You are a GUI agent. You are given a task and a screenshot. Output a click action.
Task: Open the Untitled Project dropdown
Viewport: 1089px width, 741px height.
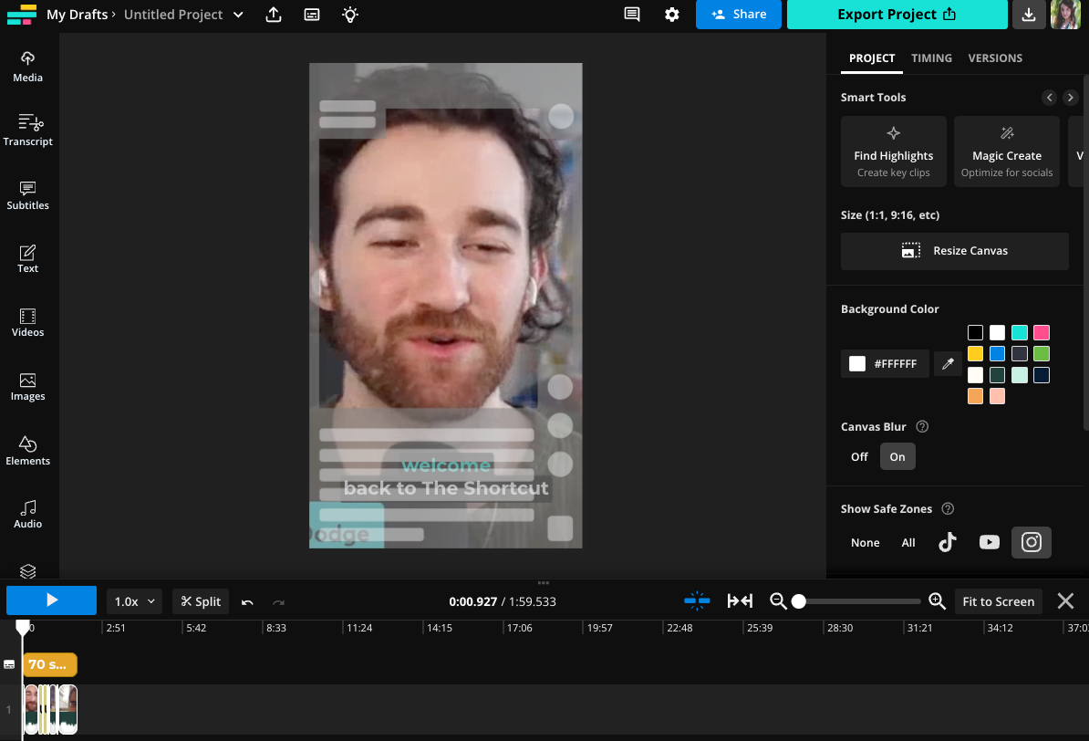[x=237, y=15]
